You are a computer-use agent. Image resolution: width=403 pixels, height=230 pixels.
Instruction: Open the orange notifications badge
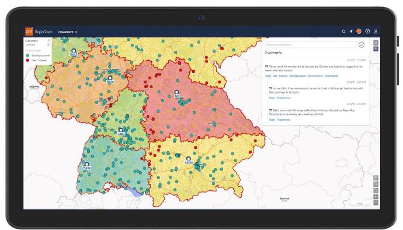(359, 32)
